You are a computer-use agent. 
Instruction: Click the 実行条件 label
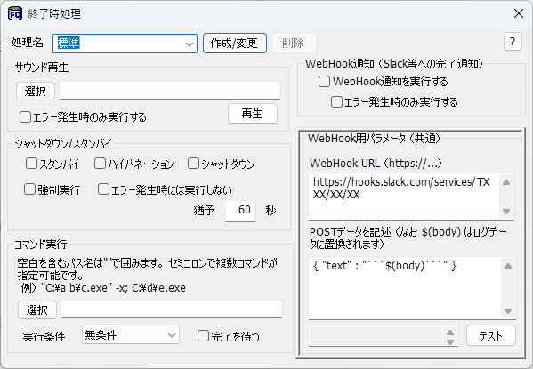coord(44,337)
